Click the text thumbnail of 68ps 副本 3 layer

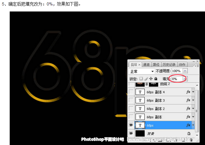point(140,100)
